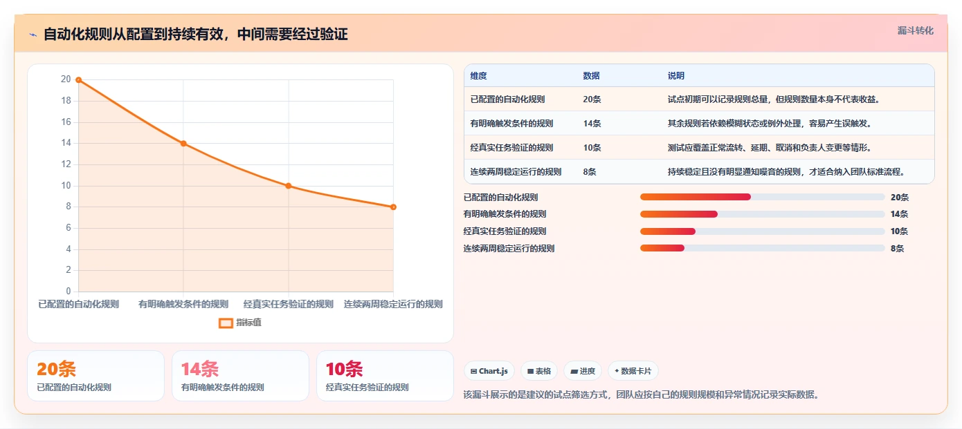Click progress list label 有明确触发条件的规则

tap(505, 214)
